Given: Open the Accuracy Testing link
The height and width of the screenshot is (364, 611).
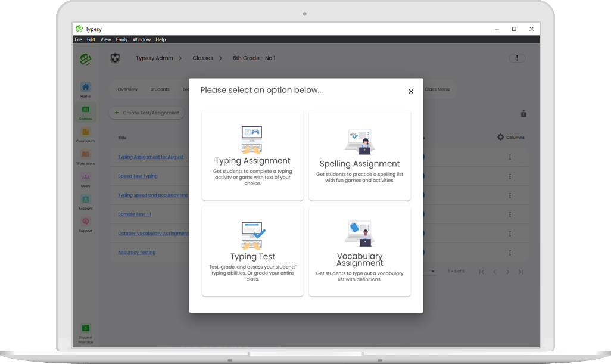Looking at the screenshot, I should pyautogui.click(x=137, y=253).
